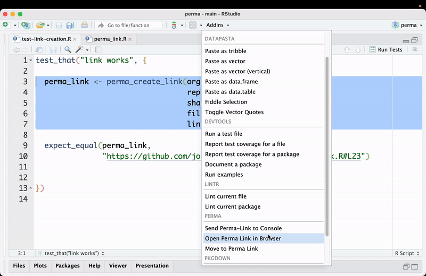The width and height of the screenshot is (426, 276).
Task: Select Paste as data.table
Action: pyautogui.click(x=230, y=92)
